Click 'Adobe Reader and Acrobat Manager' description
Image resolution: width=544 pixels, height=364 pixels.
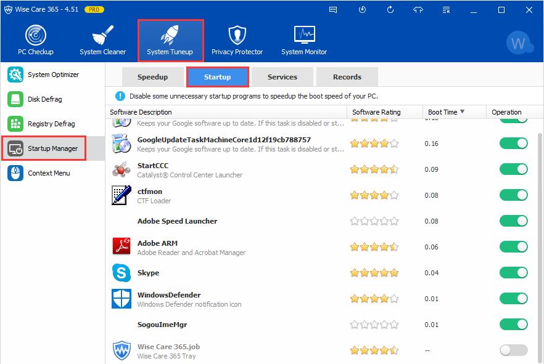tap(191, 253)
